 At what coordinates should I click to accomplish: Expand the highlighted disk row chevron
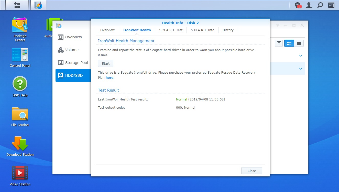point(301,69)
